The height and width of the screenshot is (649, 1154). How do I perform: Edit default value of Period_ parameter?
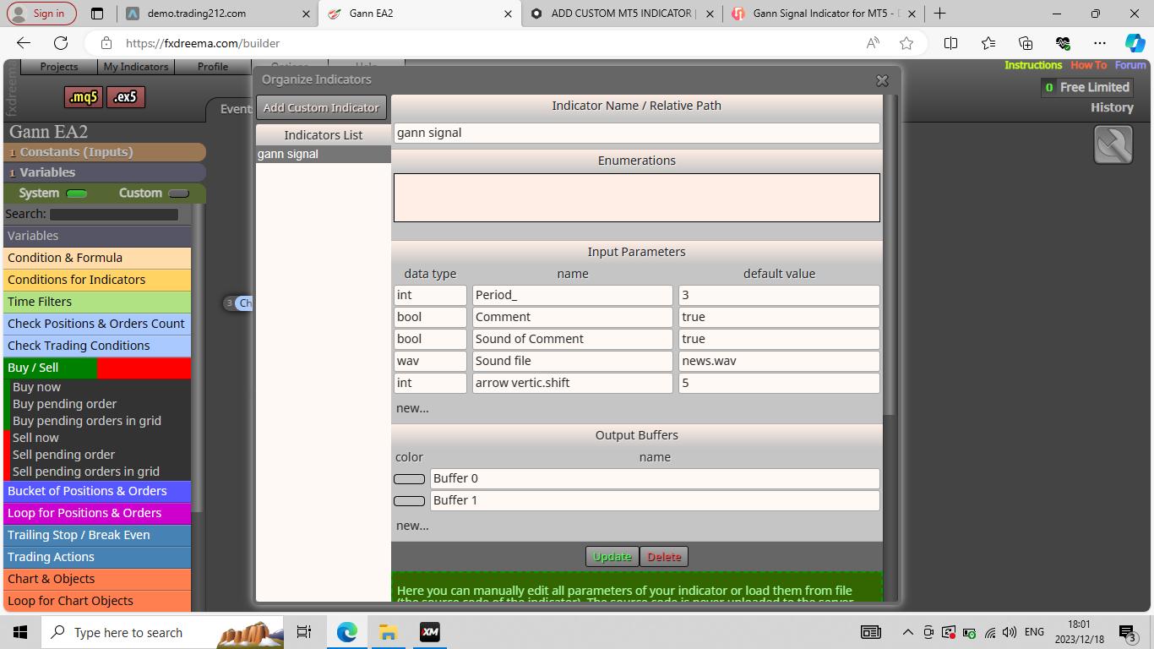[x=779, y=295]
